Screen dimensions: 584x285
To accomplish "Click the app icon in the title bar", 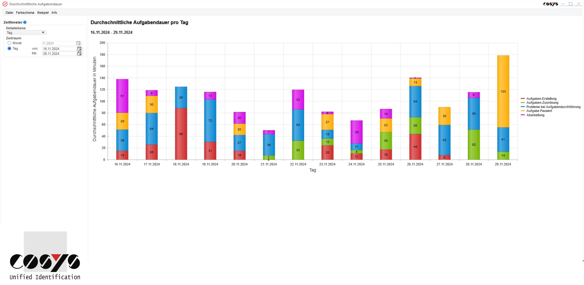I will (x=5, y=4).
